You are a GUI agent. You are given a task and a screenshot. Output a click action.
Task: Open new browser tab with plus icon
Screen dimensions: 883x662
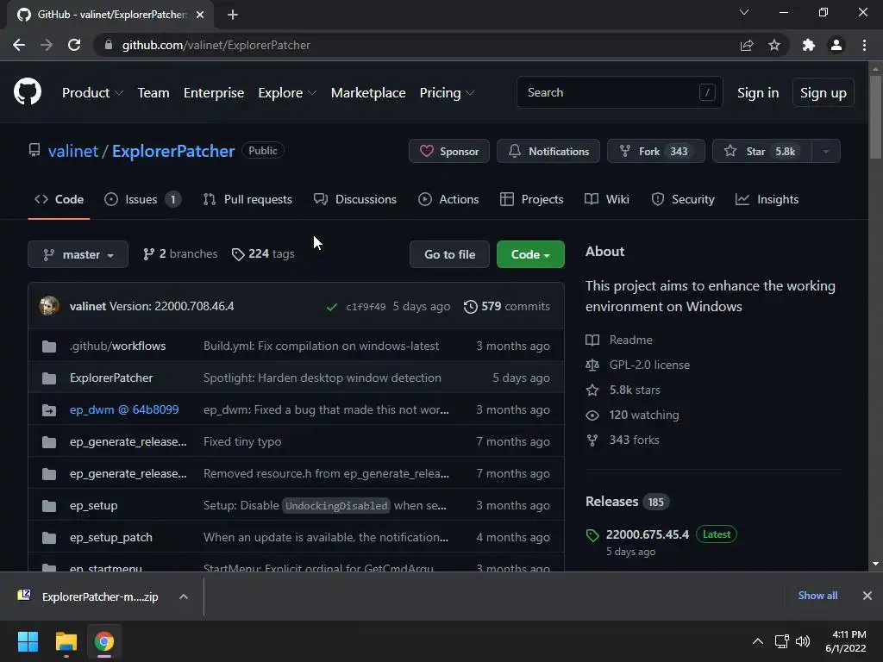pyautogui.click(x=233, y=15)
